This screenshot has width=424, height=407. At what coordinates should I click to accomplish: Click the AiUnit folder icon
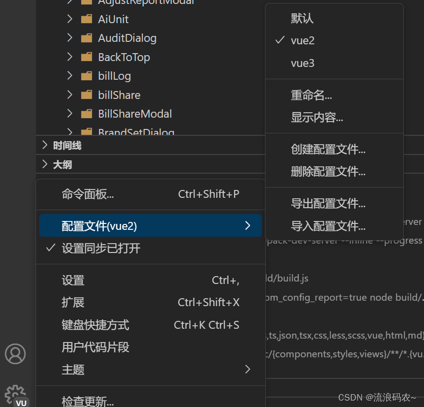[x=87, y=19]
